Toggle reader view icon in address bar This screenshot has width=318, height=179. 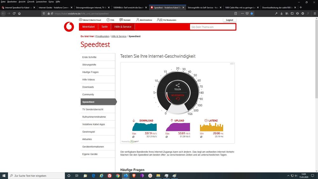236,13
